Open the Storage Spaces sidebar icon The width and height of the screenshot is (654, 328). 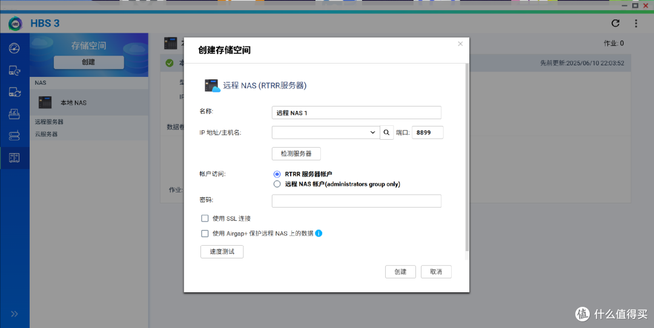(14, 157)
